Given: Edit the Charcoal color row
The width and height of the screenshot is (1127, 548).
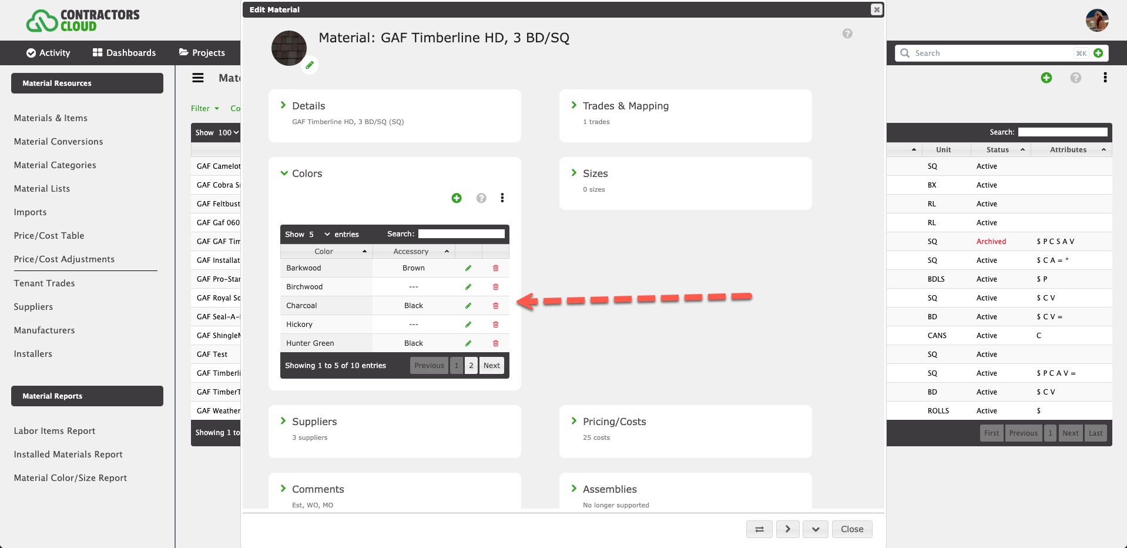Looking at the screenshot, I should 468,306.
